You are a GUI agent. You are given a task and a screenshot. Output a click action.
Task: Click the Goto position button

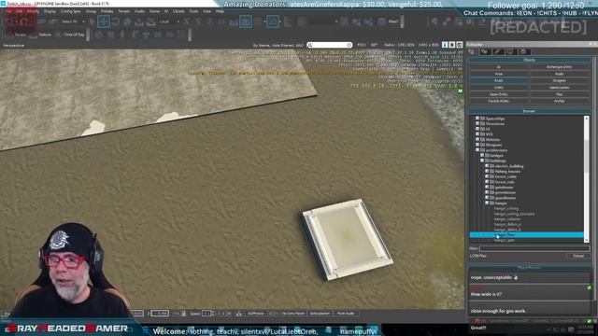point(320,314)
